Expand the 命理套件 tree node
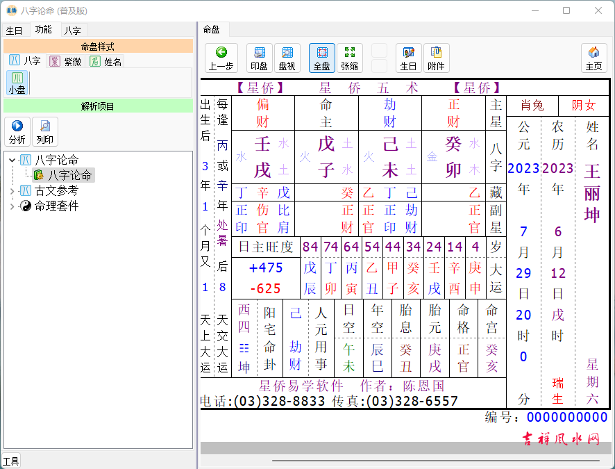 coord(12,206)
